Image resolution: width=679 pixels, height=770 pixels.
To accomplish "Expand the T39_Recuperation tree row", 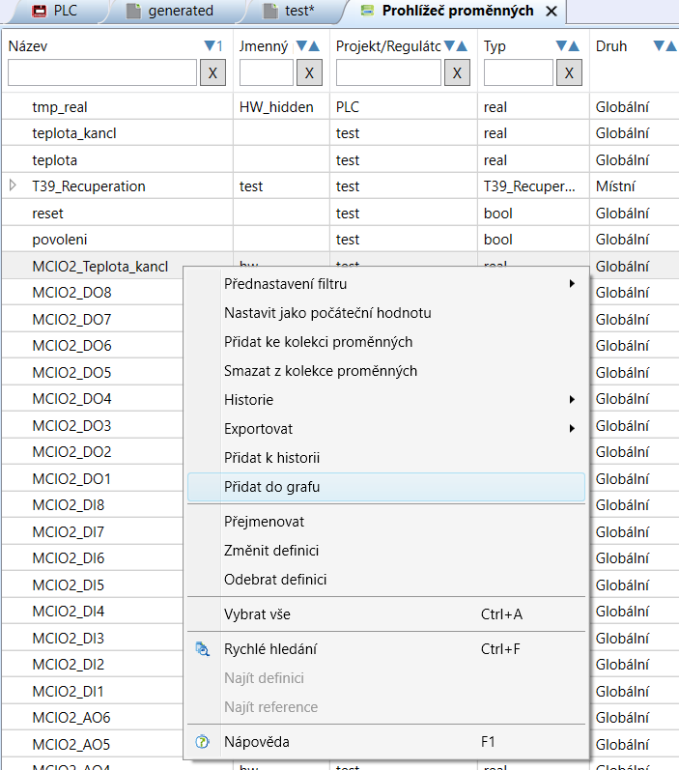I will pos(14,185).
